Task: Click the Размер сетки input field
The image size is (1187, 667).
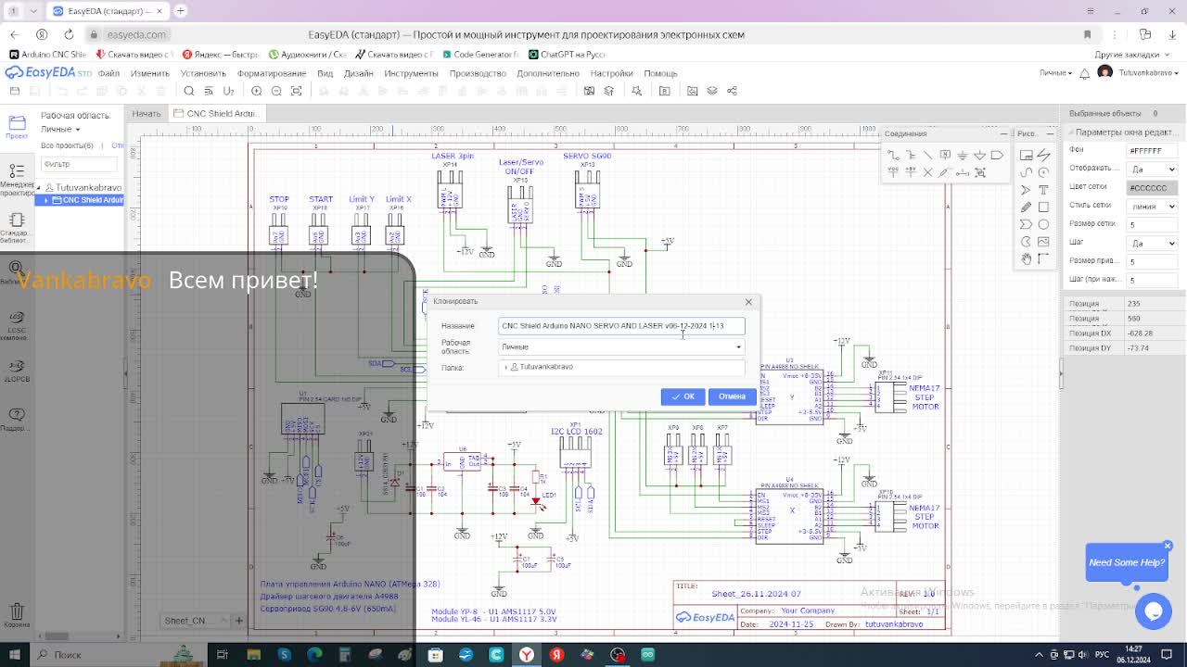Action: [1153, 224]
